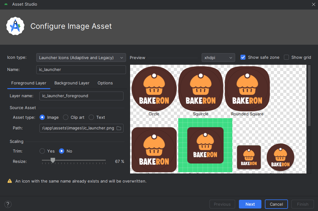Open the Options tab
The width and height of the screenshot is (318, 211).
(x=105, y=83)
